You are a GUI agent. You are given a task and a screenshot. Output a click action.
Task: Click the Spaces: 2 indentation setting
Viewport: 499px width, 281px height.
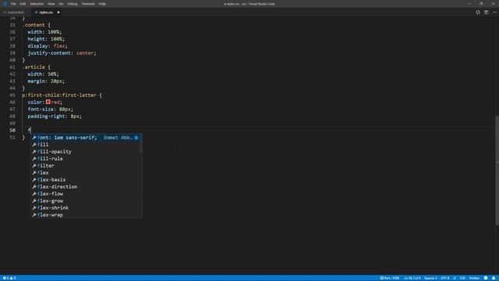pyautogui.click(x=430, y=278)
